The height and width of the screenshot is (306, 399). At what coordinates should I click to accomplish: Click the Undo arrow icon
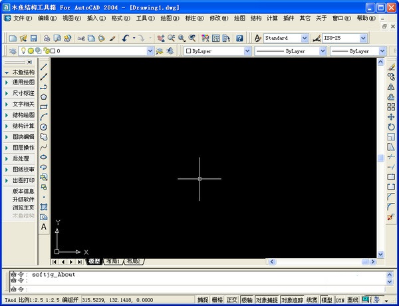click(x=125, y=38)
